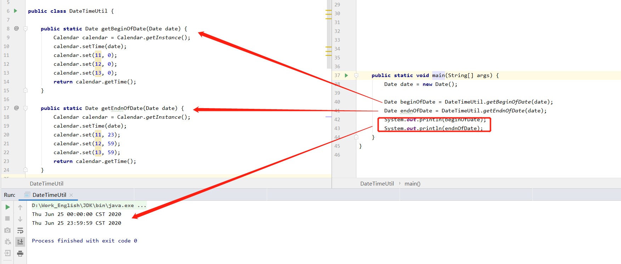Click 'public static void main' declaration
The width and height of the screenshot is (621, 264).
coord(408,75)
